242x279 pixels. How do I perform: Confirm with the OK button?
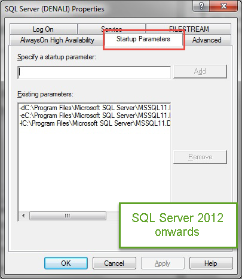(x=66, y=263)
